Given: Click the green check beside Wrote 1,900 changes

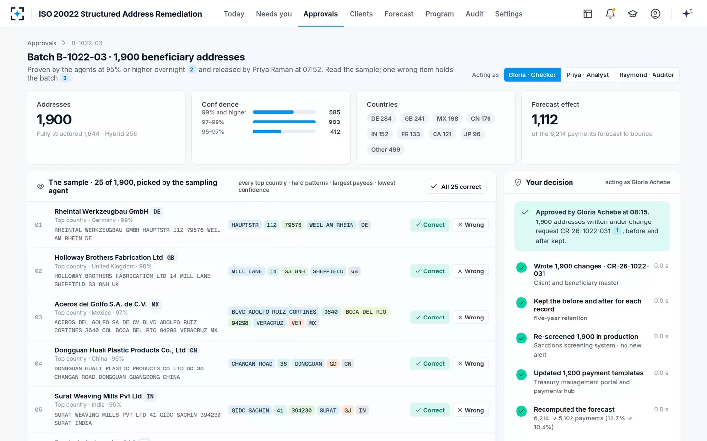Looking at the screenshot, I should [521, 268].
